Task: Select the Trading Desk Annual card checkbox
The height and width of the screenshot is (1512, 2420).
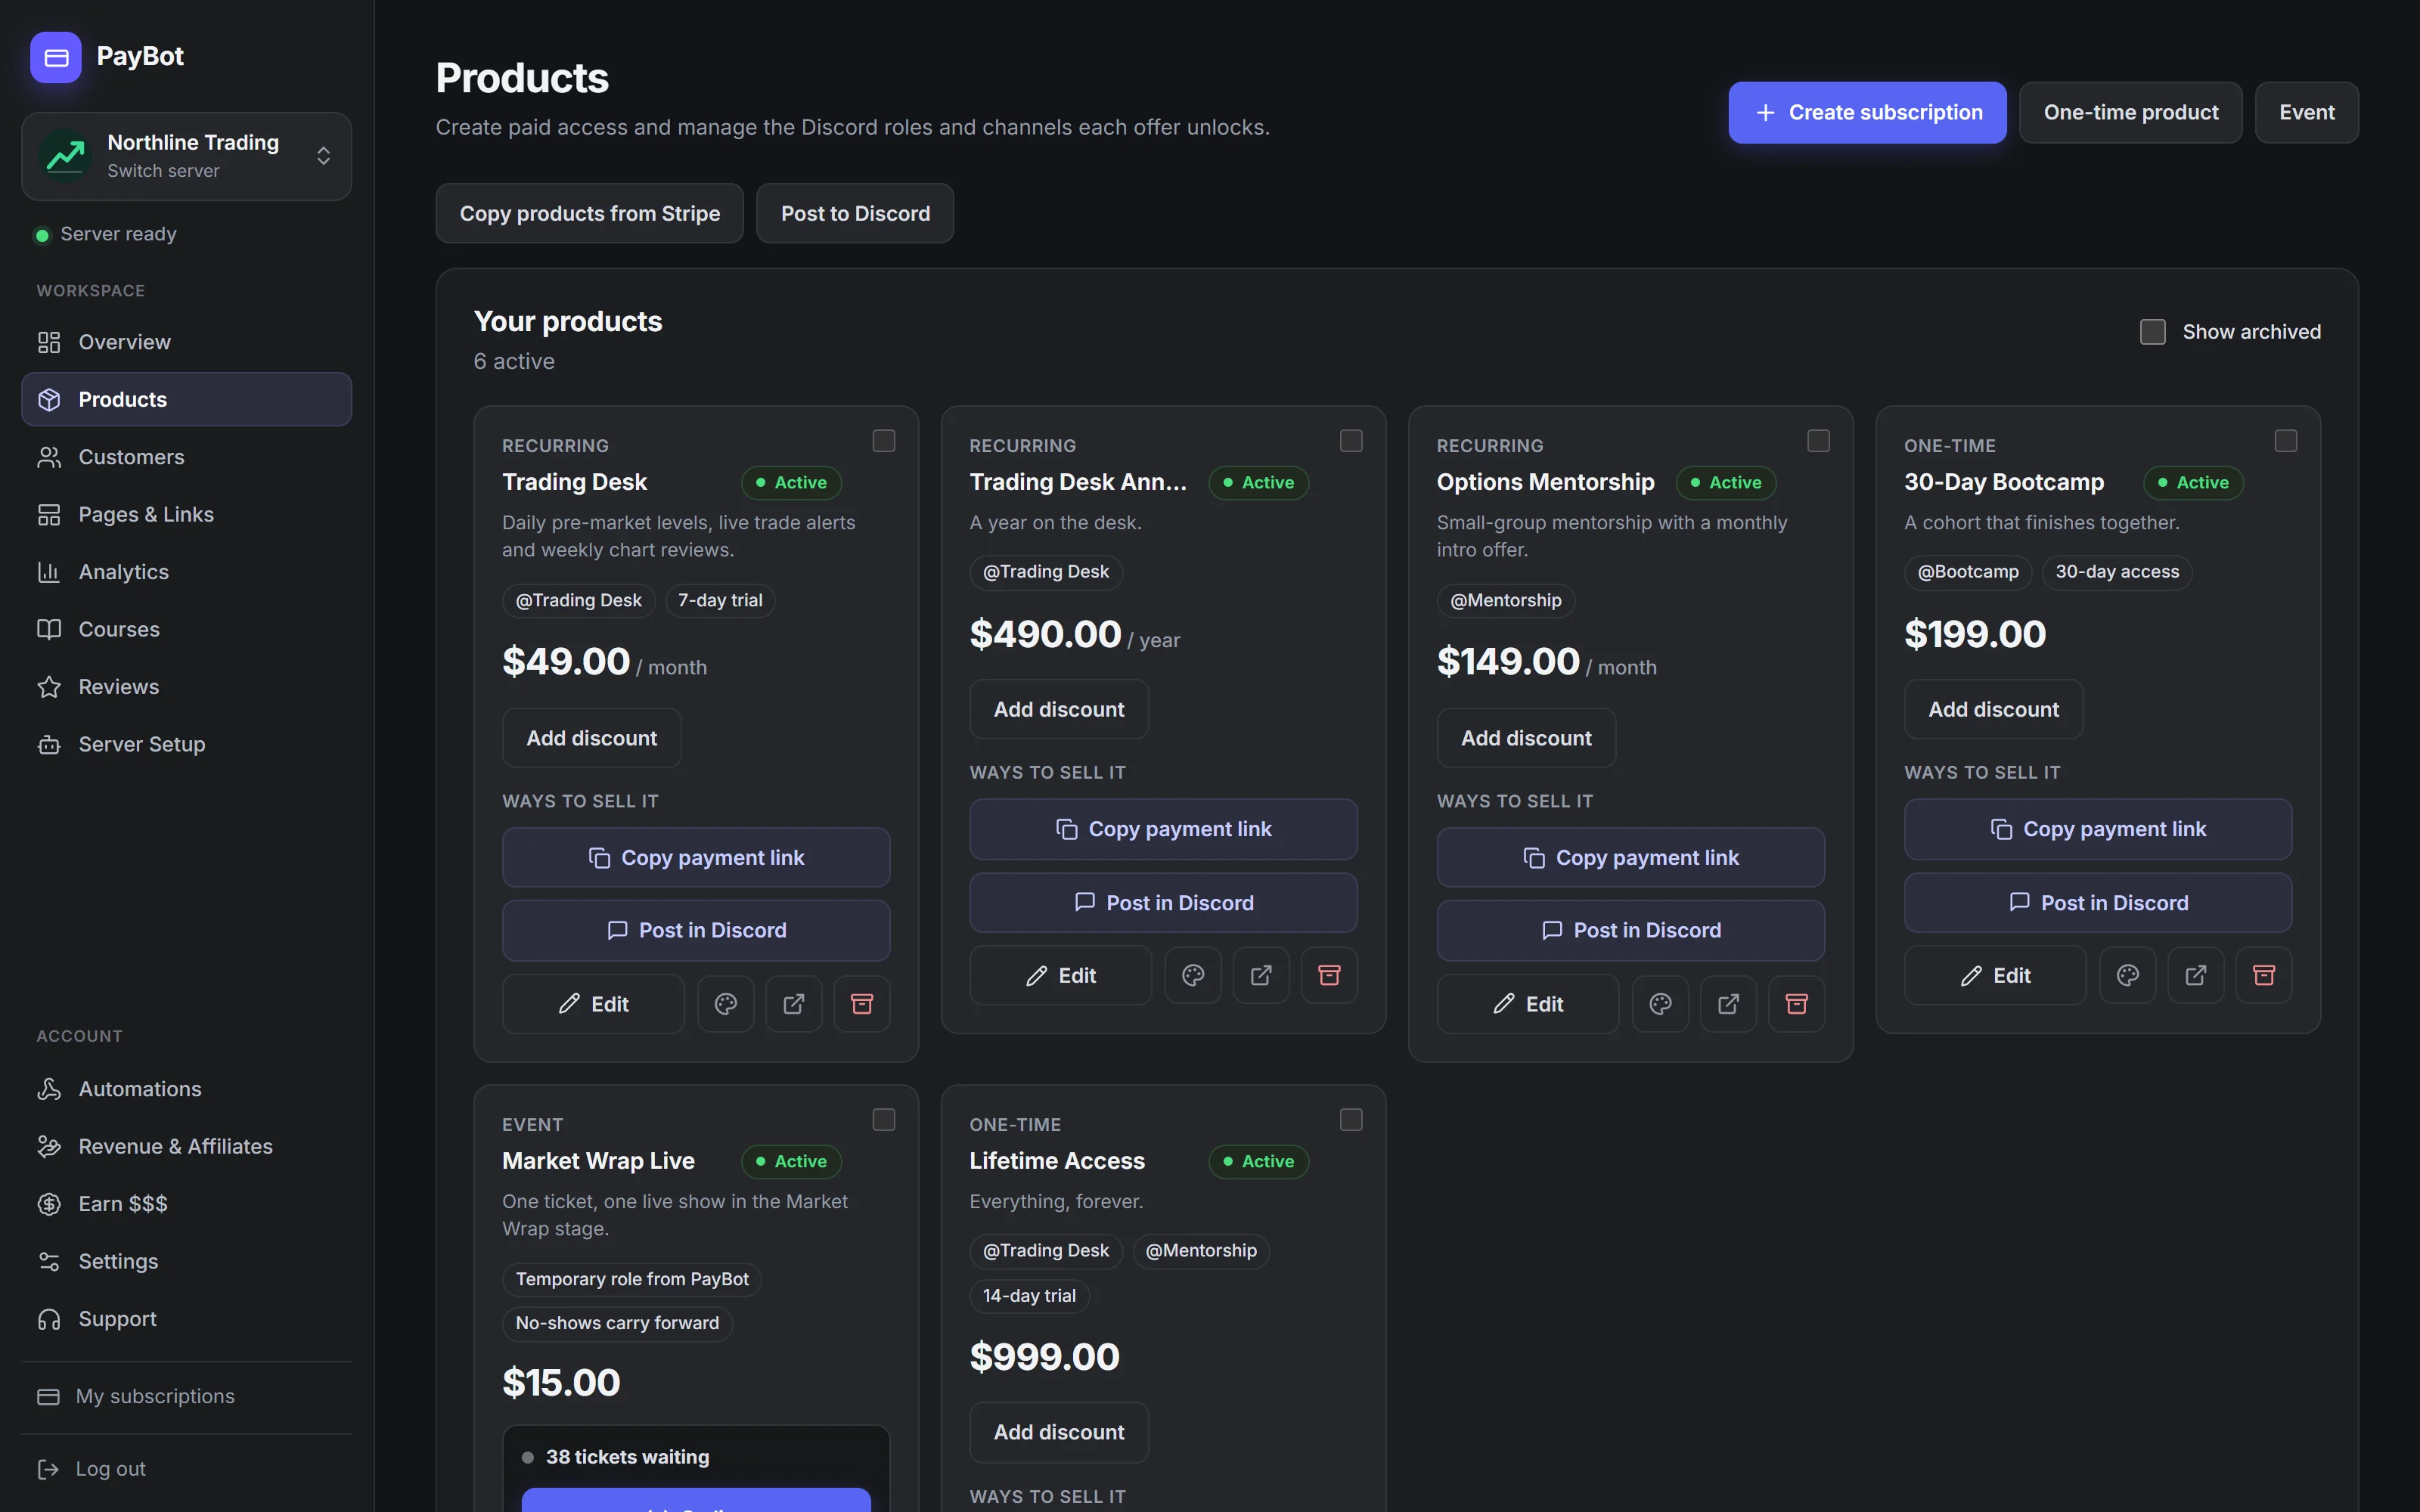Action: coord(1351,441)
